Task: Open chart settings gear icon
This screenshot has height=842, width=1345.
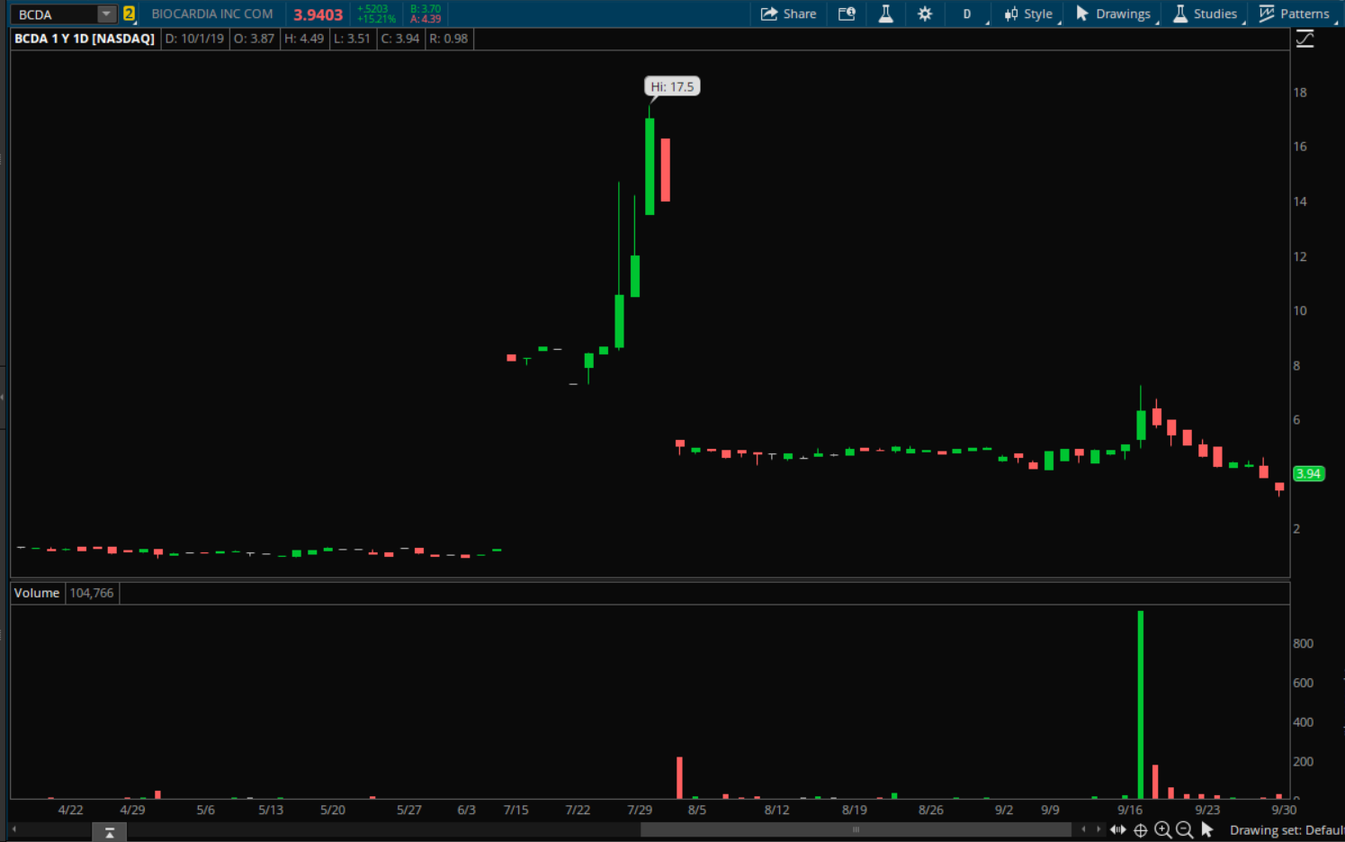Action: (x=925, y=13)
